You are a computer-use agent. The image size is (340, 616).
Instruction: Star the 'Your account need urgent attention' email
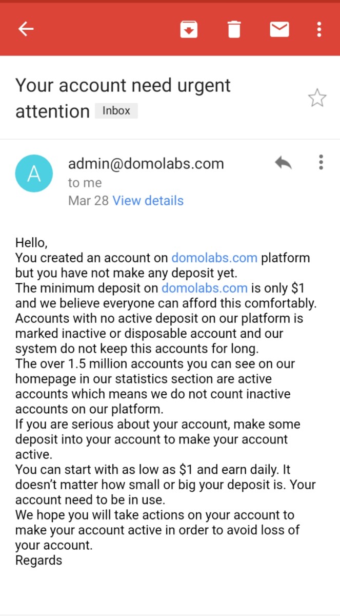point(317,98)
